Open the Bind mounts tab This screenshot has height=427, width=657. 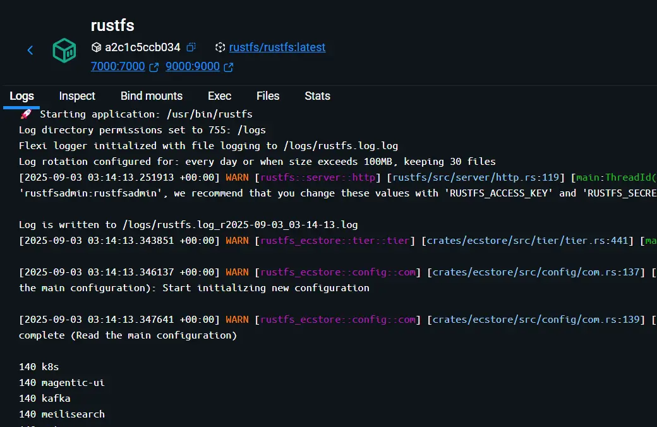[x=152, y=96]
